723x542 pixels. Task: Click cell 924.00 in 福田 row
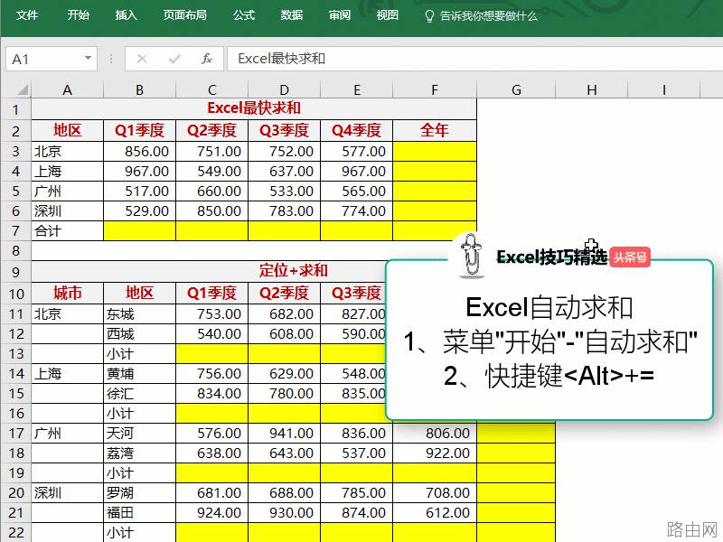[212, 512]
